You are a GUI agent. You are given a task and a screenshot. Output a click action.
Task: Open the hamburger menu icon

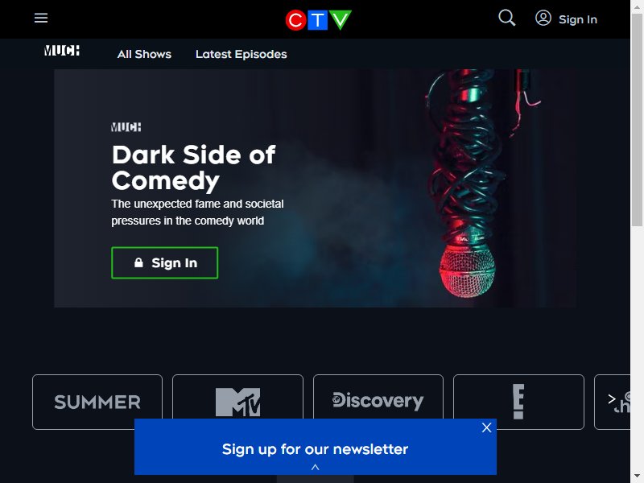(x=41, y=18)
